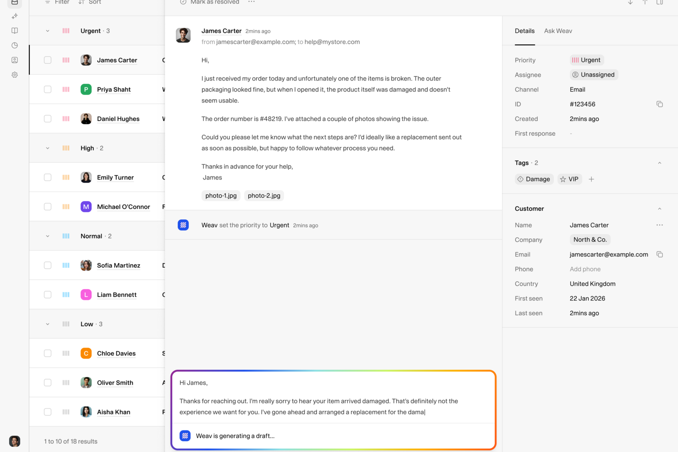This screenshot has width=678, height=452.
Task: Open attachment photo-1.jpg
Action: (221, 196)
